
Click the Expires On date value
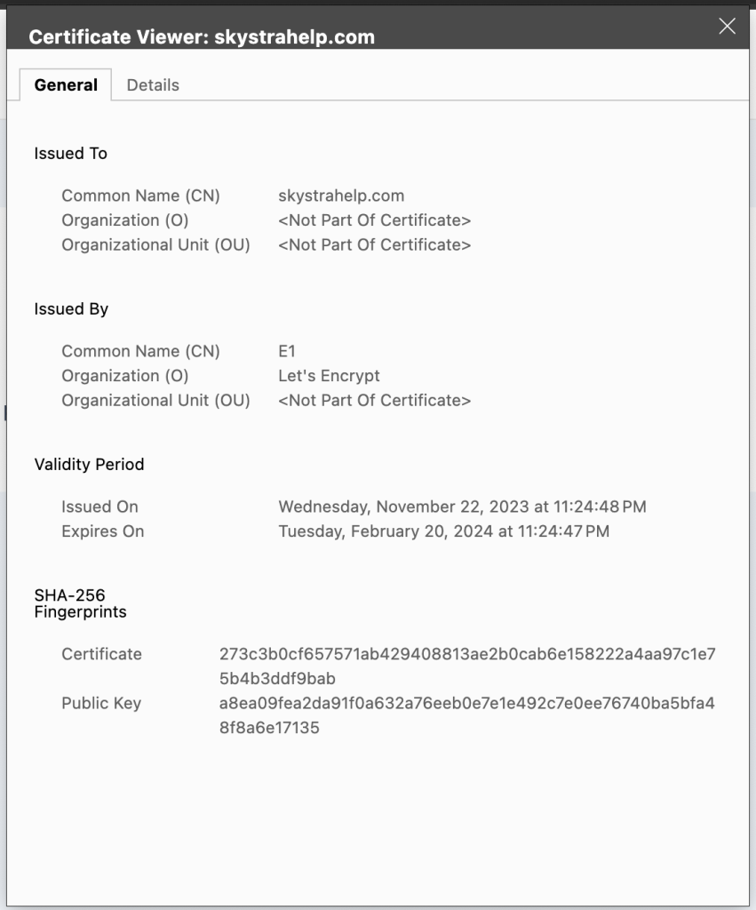[x=443, y=531]
